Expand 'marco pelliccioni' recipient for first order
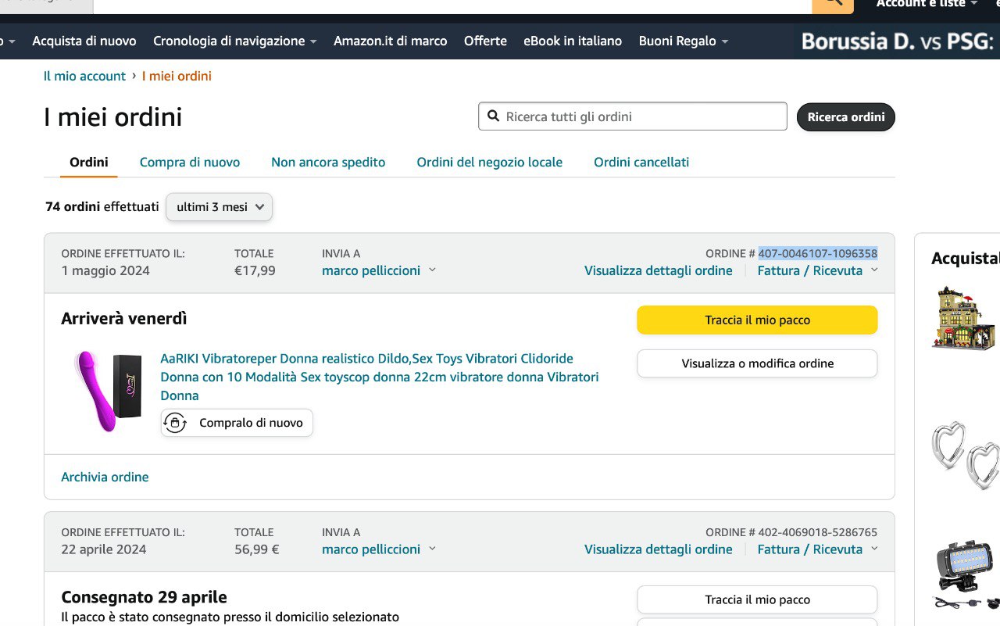The image size is (1000, 626). (x=378, y=270)
